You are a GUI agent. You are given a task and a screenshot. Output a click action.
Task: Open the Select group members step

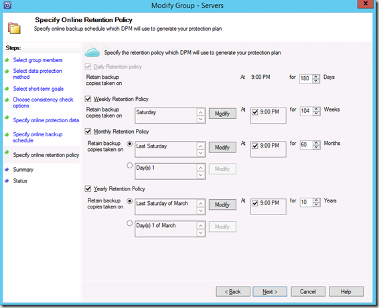tap(37, 60)
